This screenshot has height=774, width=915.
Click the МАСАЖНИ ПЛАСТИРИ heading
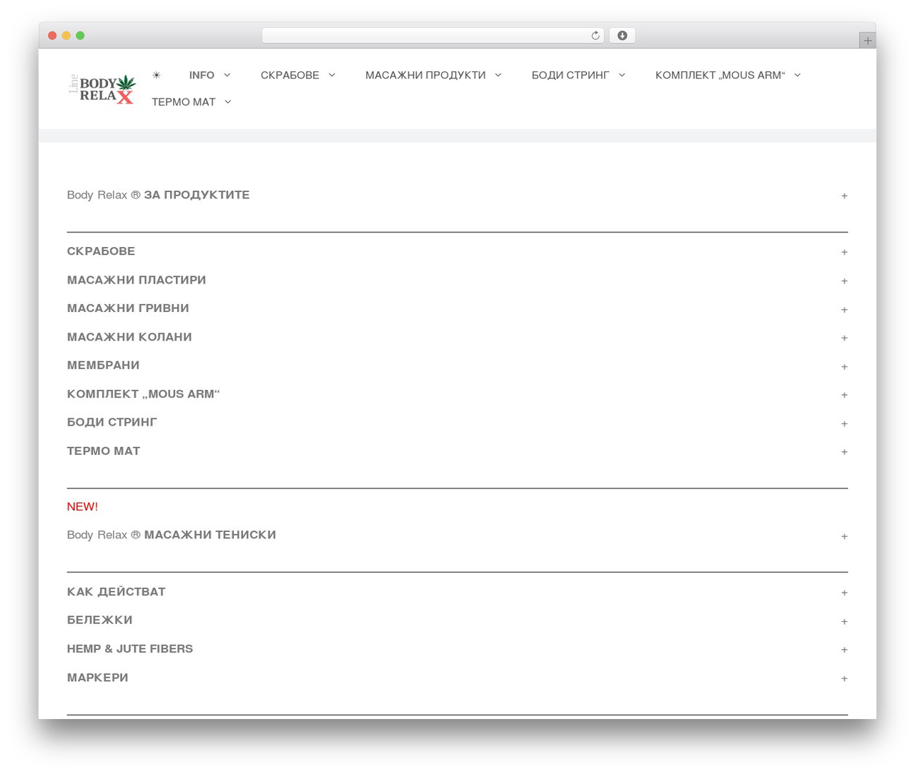point(137,280)
